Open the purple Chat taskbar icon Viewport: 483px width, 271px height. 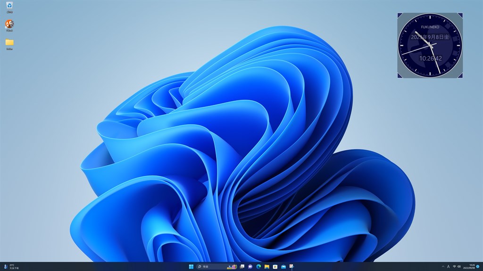click(250, 266)
